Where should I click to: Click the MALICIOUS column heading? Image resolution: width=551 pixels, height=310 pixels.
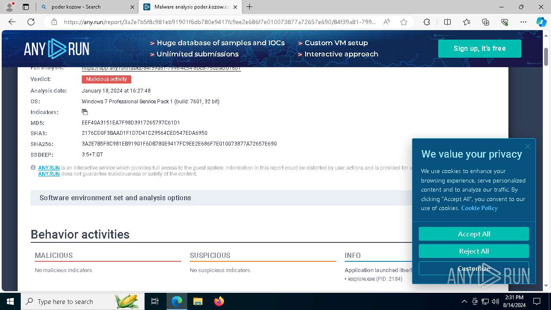tap(54, 255)
